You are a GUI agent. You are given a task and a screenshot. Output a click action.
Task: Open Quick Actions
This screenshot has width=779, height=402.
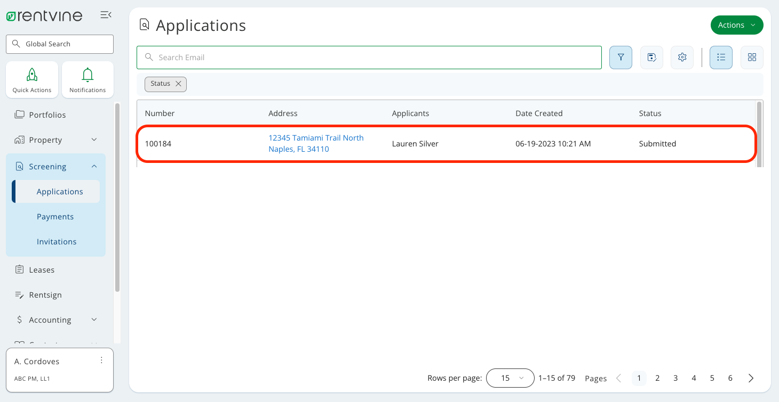click(31, 79)
